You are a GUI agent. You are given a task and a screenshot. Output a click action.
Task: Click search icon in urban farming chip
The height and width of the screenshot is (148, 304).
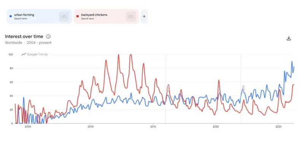(x=64, y=17)
